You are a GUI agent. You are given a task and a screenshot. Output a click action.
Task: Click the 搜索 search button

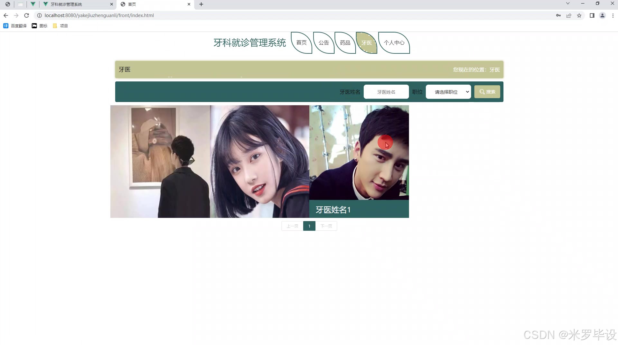point(487,92)
